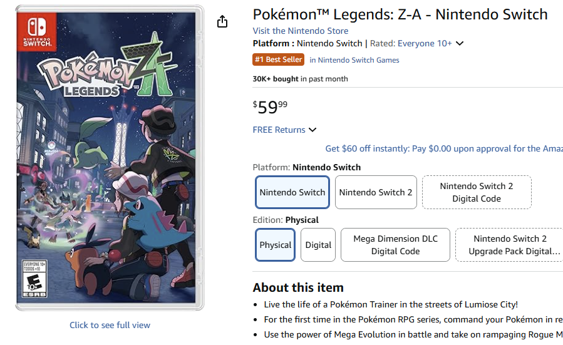Select the Nintendo Switch 2 platform option

coord(376,192)
